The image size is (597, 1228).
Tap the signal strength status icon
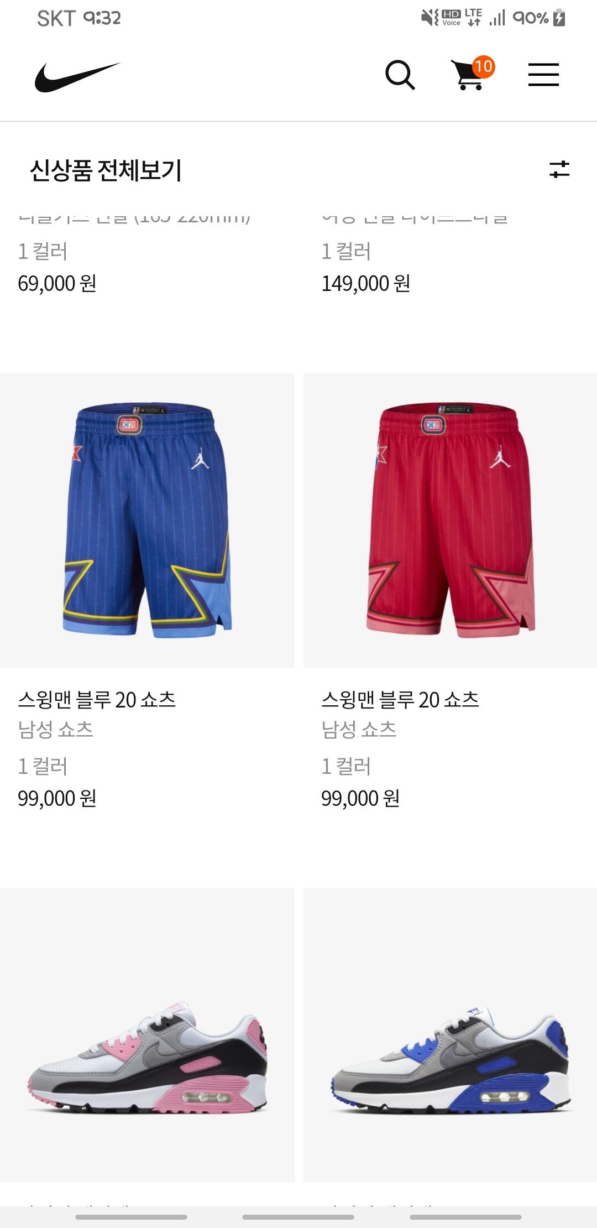(x=497, y=18)
